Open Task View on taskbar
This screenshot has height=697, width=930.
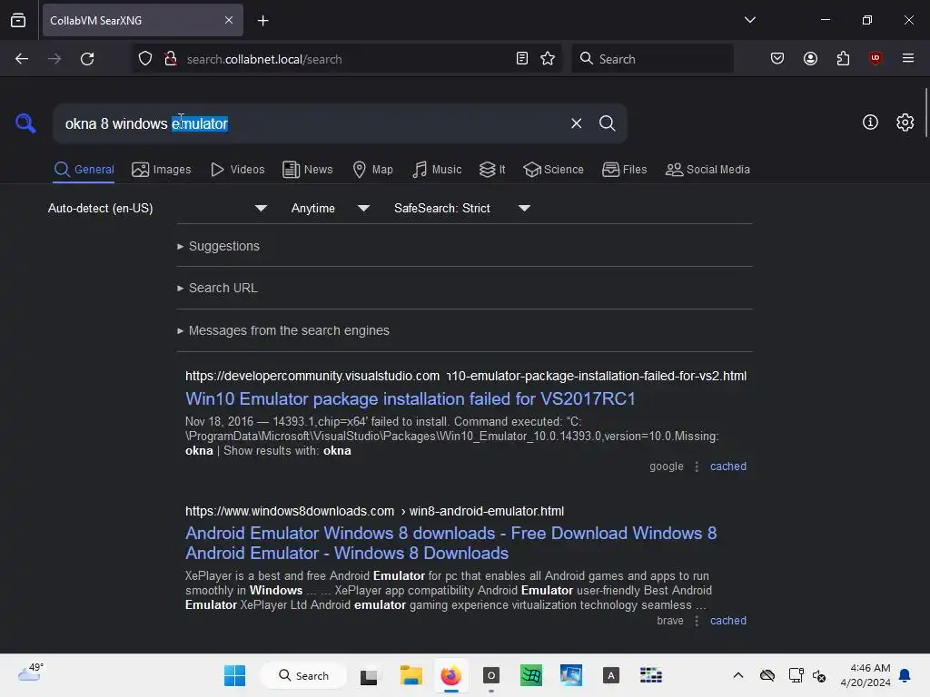coord(369,675)
